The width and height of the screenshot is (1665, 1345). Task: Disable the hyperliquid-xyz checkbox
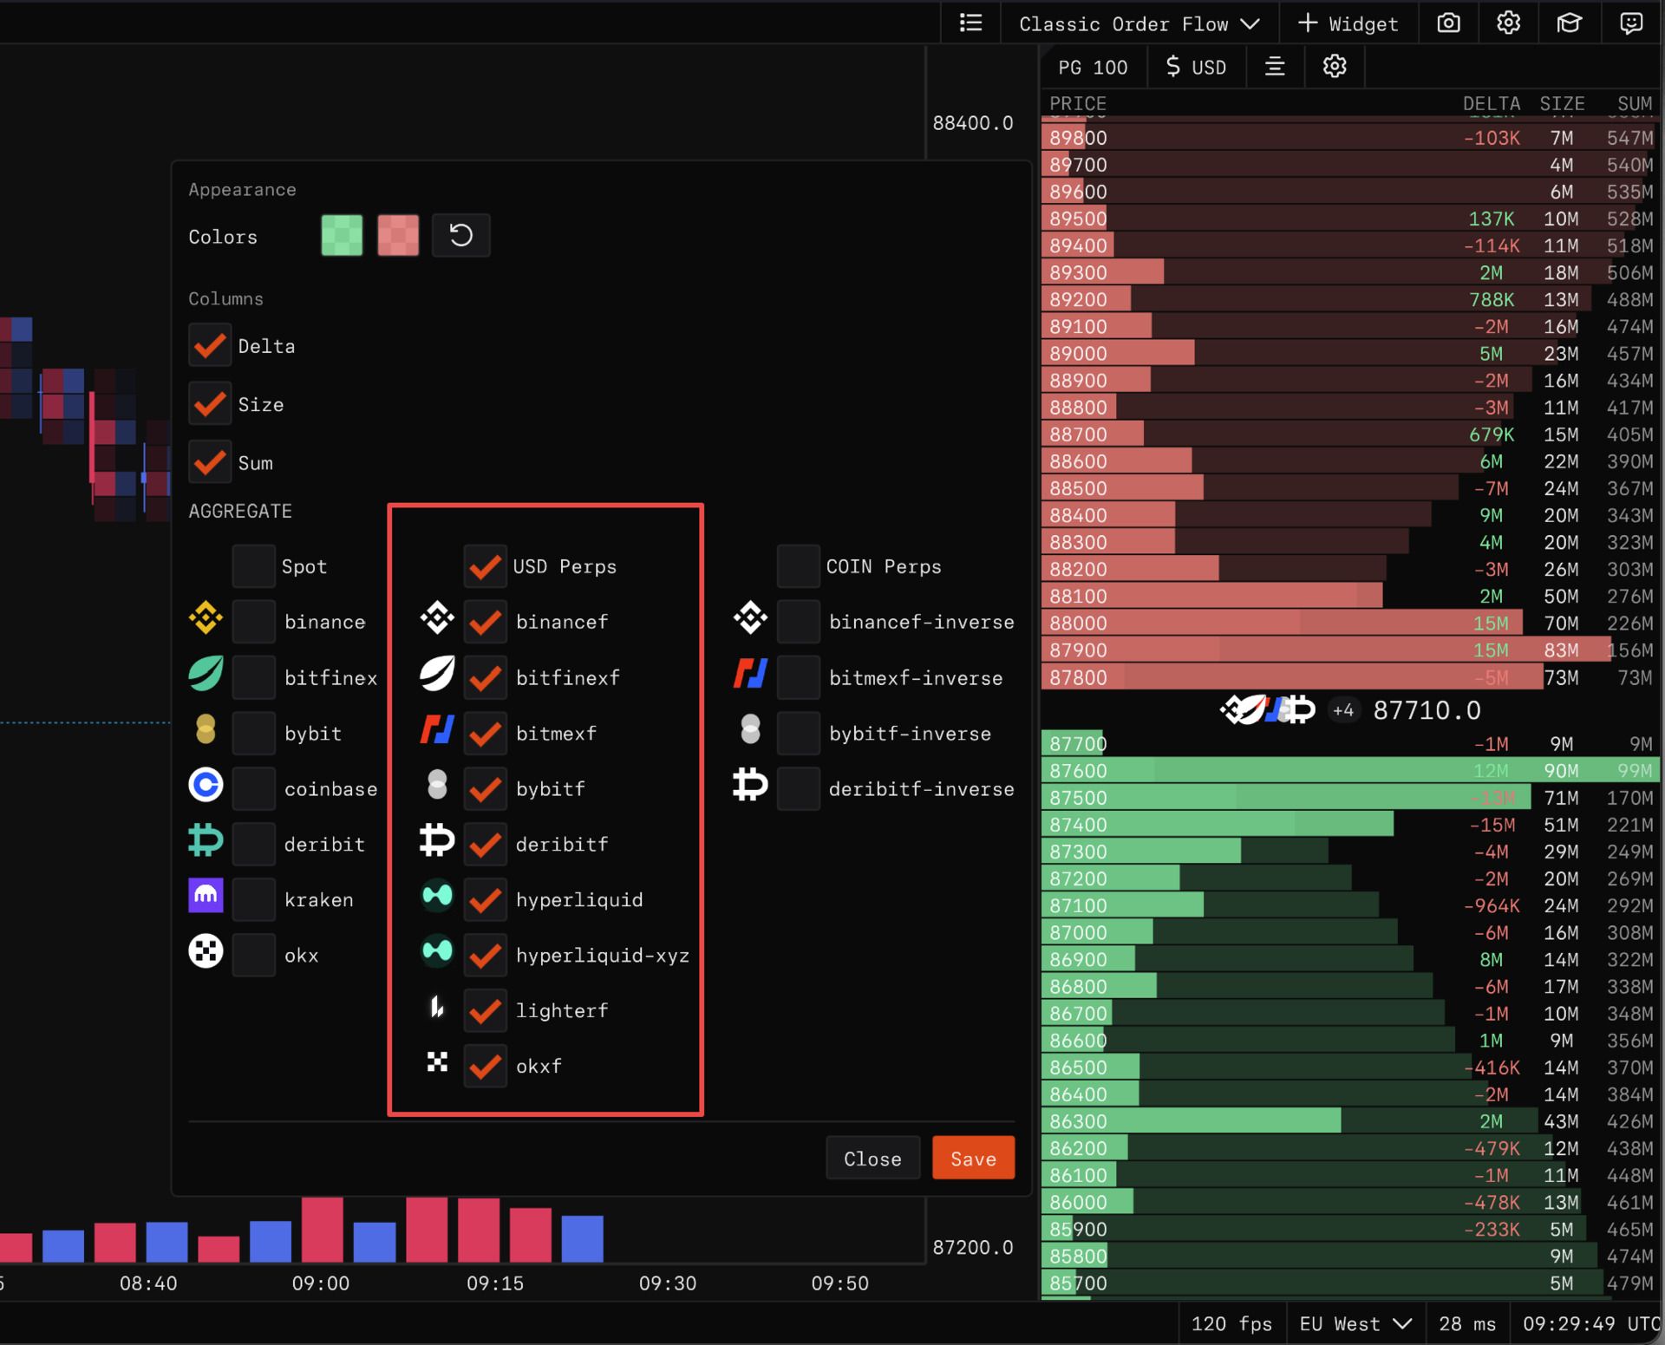[484, 955]
